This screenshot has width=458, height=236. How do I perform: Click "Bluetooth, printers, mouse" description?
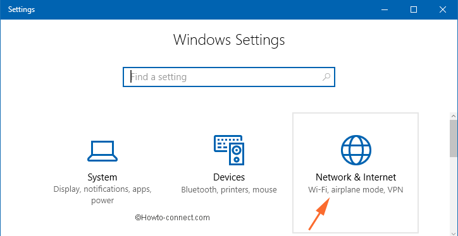click(x=229, y=190)
